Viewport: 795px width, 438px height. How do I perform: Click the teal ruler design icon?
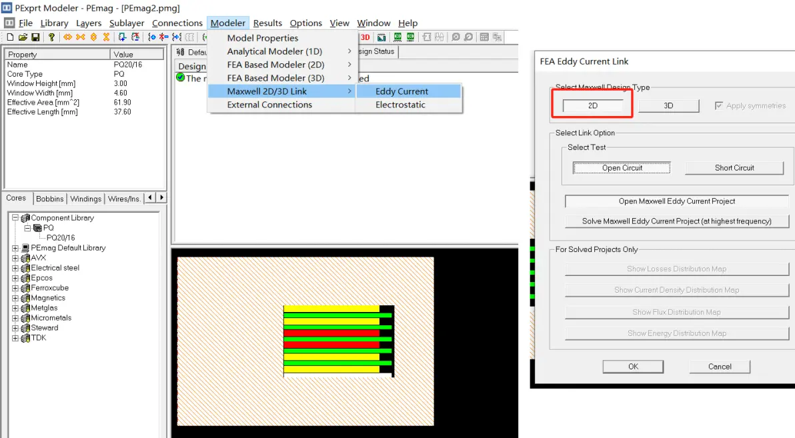click(x=381, y=37)
